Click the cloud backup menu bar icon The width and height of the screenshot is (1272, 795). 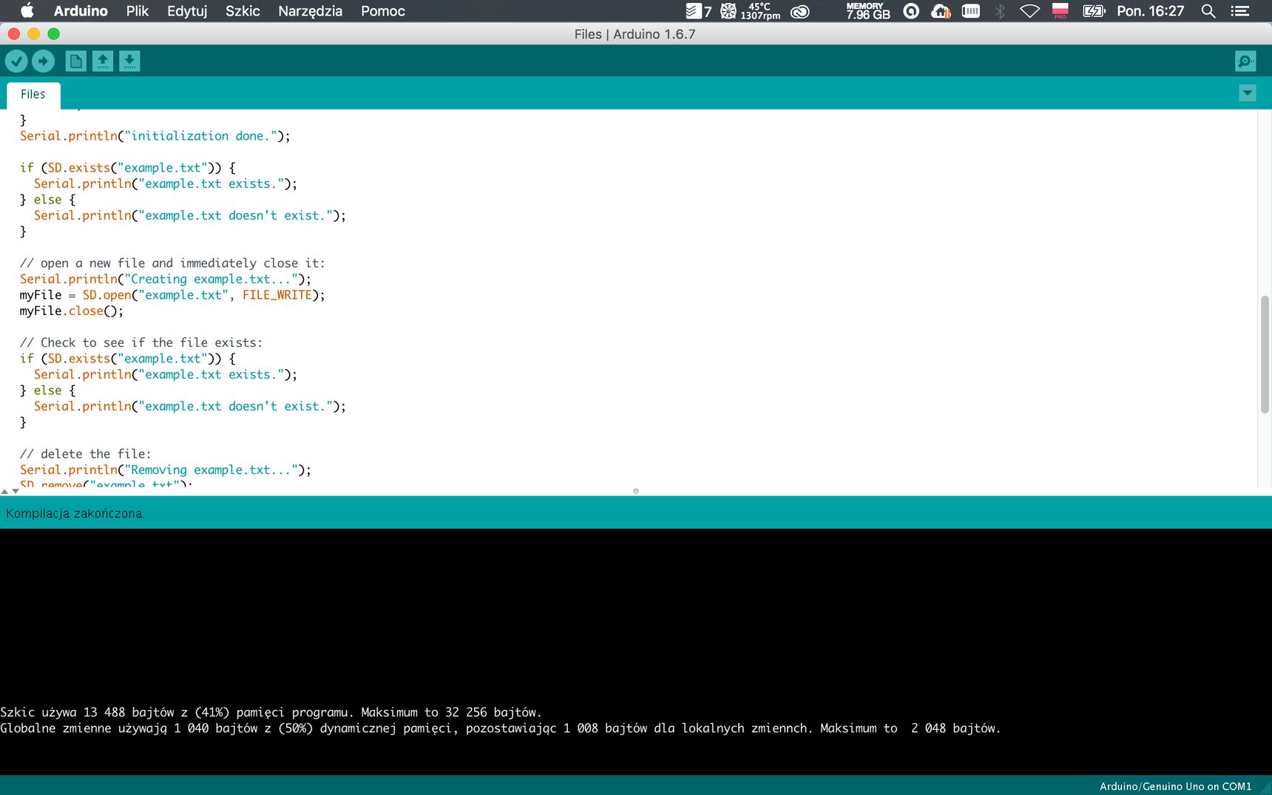click(x=941, y=11)
